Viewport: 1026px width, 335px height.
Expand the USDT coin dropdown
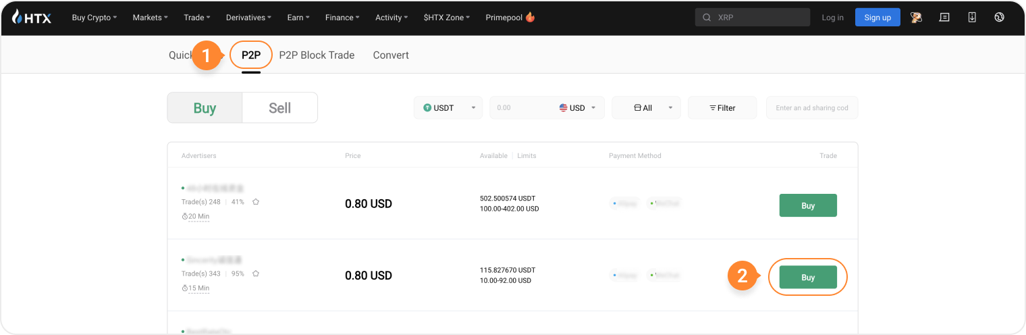(x=448, y=108)
